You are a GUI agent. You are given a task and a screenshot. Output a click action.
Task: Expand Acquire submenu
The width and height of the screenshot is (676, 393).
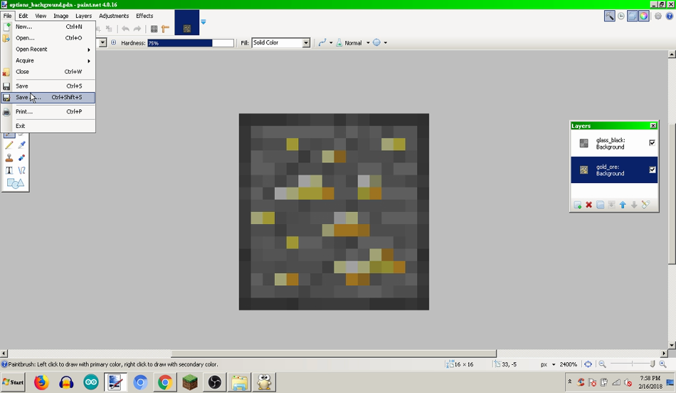[x=48, y=61]
